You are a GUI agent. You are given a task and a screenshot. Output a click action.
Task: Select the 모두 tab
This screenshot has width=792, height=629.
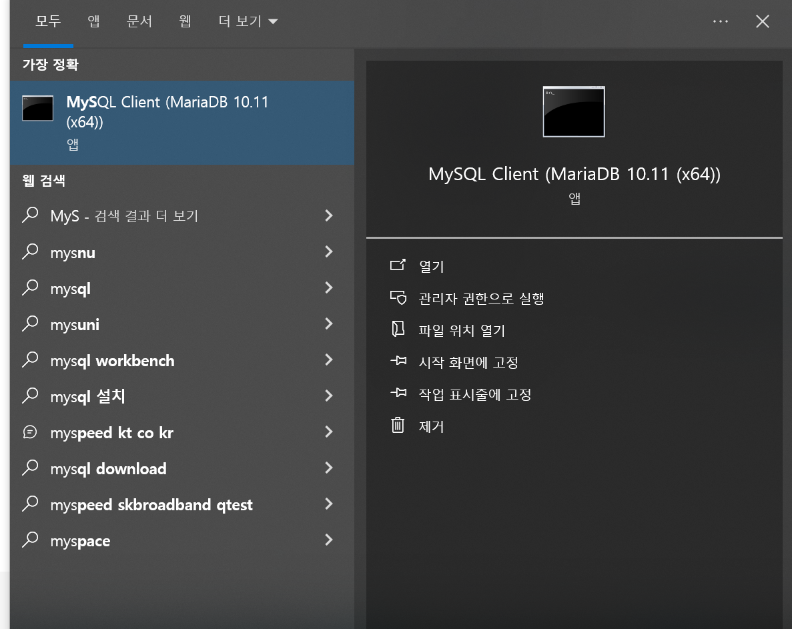pos(49,21)
